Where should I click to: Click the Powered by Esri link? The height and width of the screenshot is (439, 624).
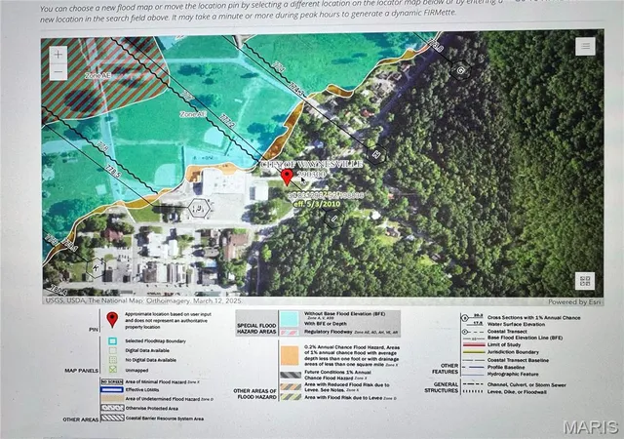[574, 302]
